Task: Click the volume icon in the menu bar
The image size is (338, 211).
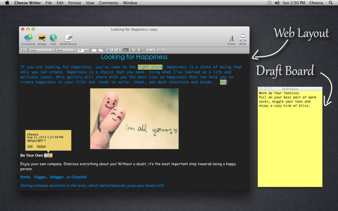Action: tap(277, 3)
